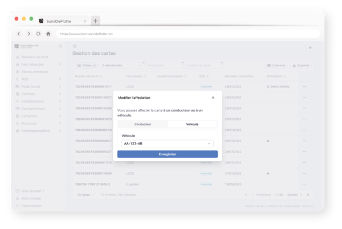
Task: Click the Exporter button
Action: tap(301, 66)
